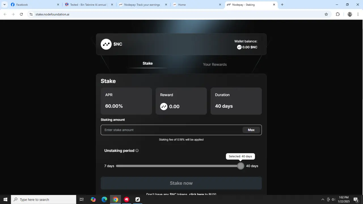
Task: Open the Chrome profile avatar
Action: coord(350,14)
